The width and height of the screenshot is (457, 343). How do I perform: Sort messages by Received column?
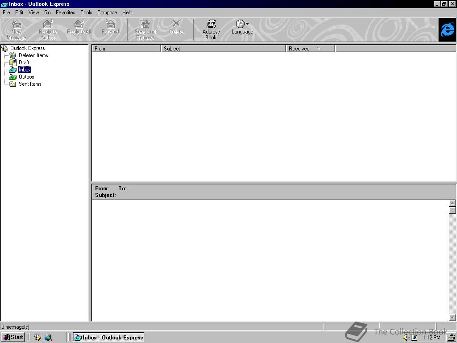click(x=311, y=48)
